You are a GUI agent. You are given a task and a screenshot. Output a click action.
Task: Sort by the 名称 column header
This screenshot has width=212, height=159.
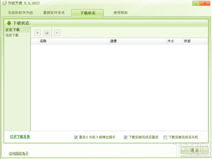[x=74, y=41]
